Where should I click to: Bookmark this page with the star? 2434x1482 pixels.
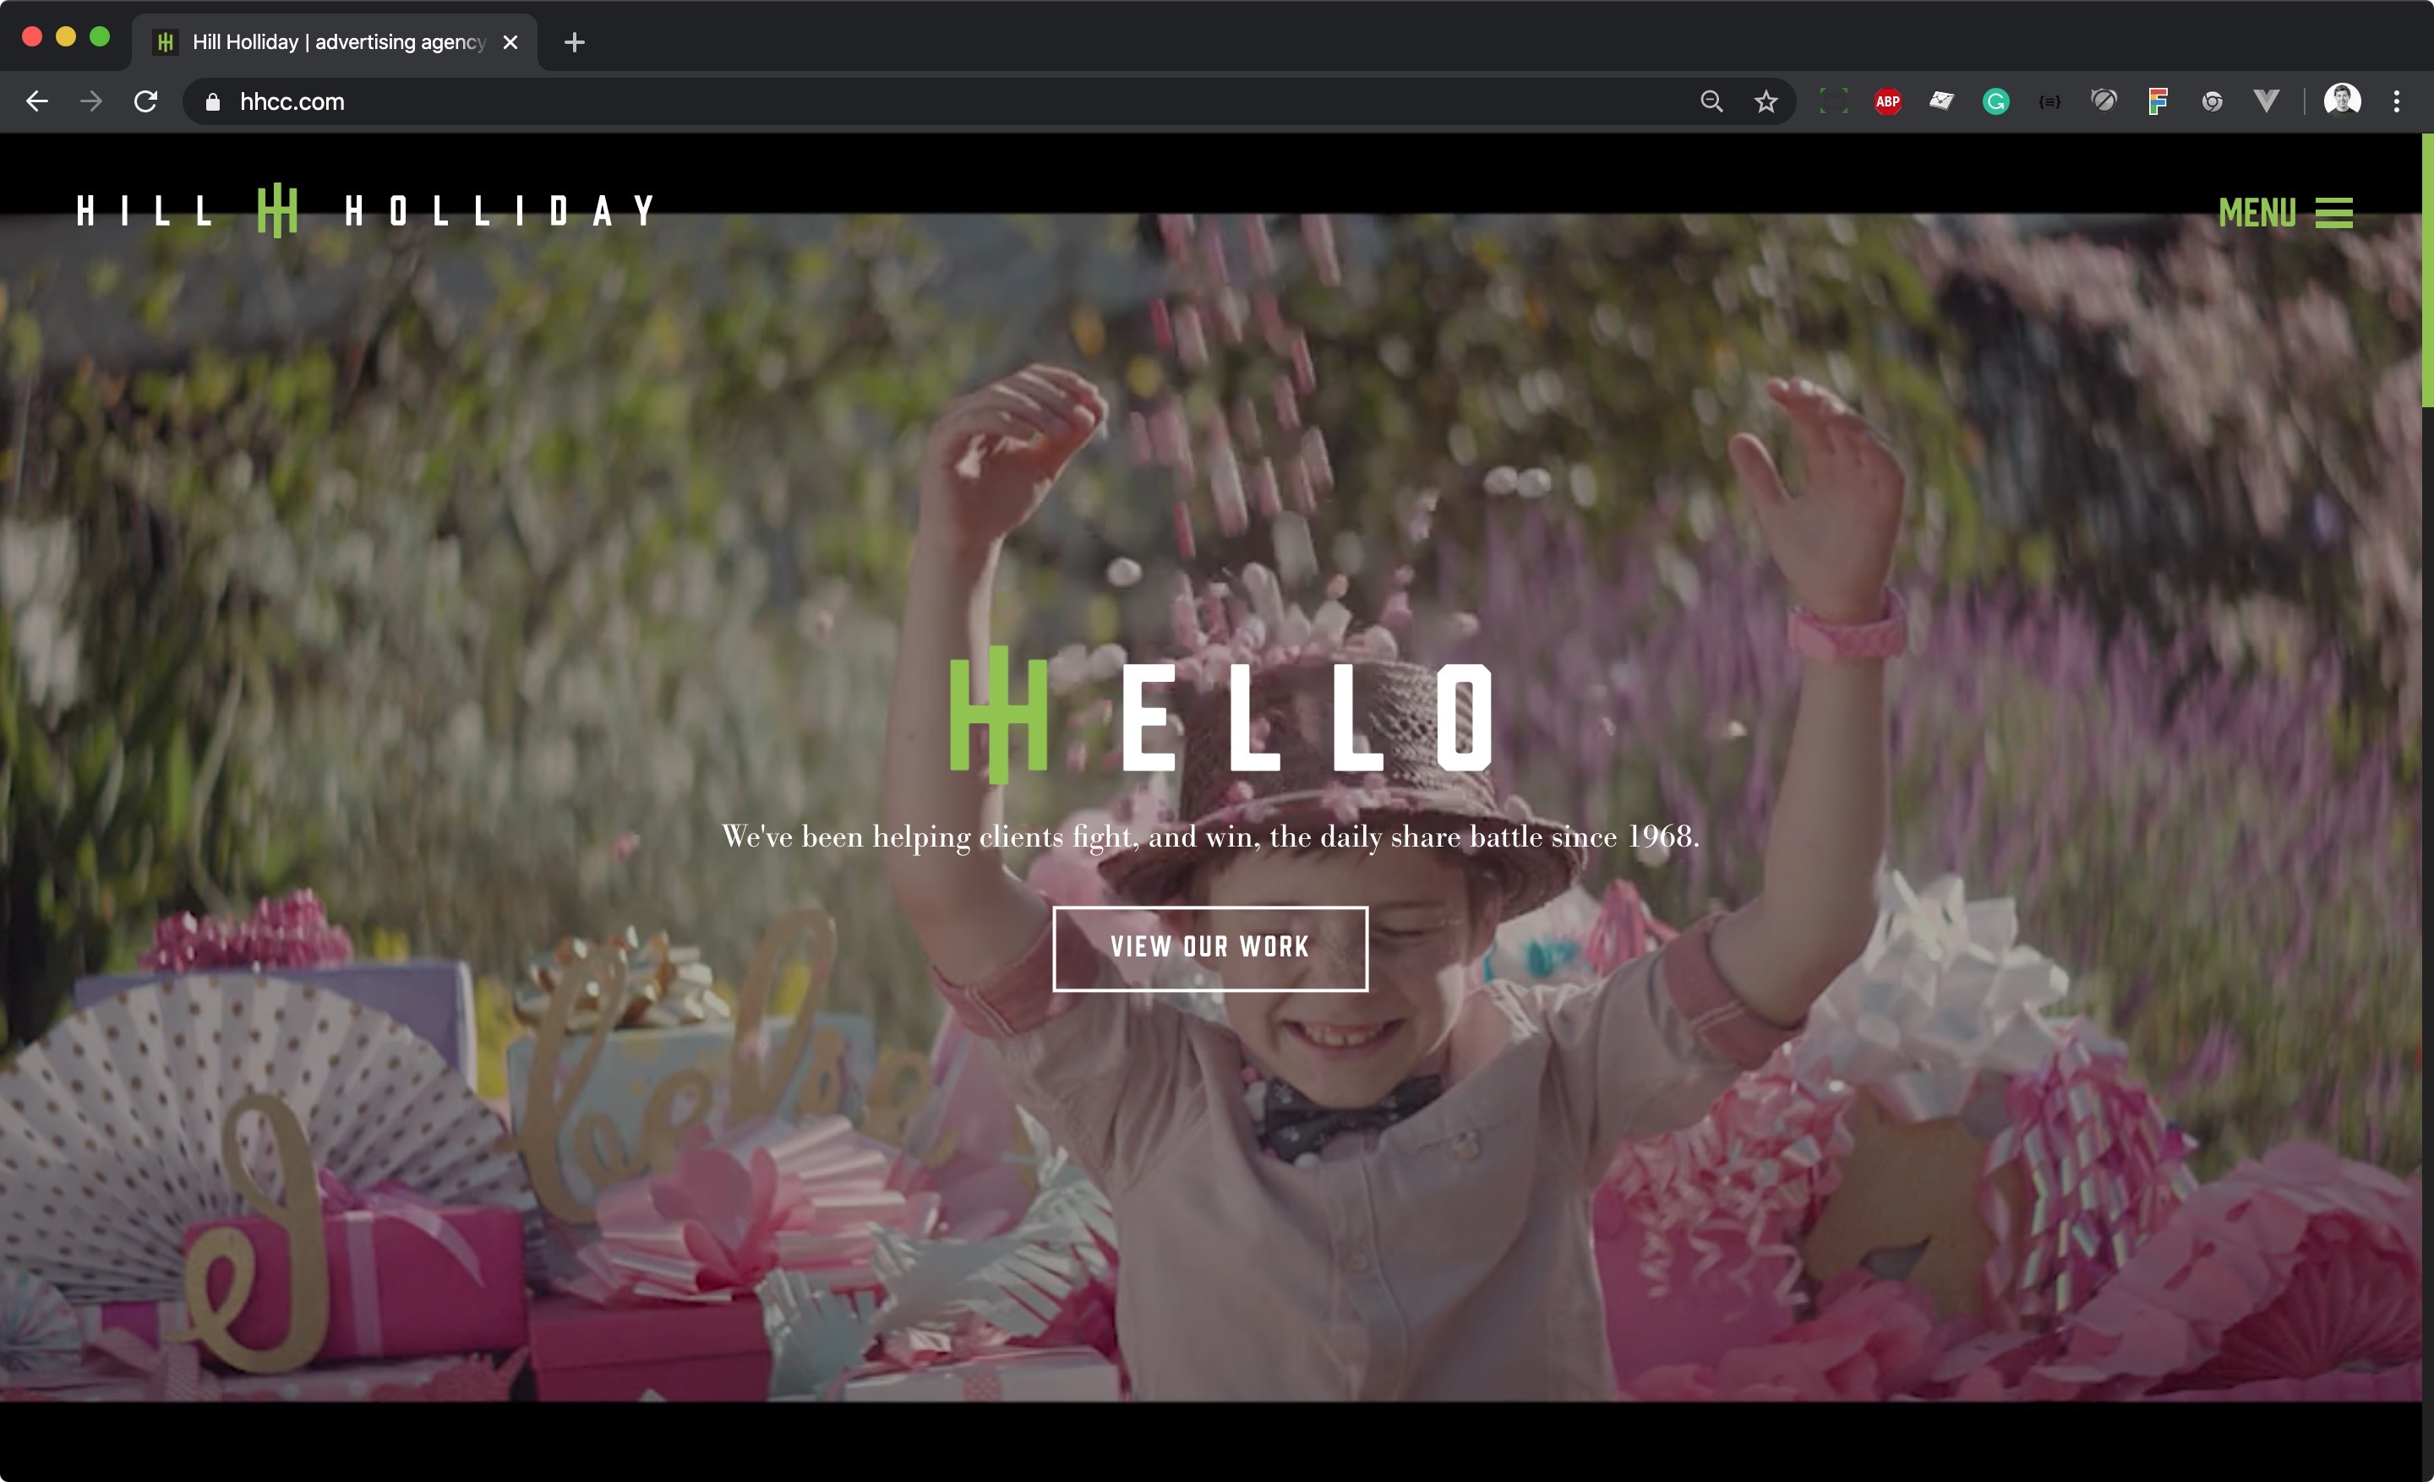[x=1766, y=101]
